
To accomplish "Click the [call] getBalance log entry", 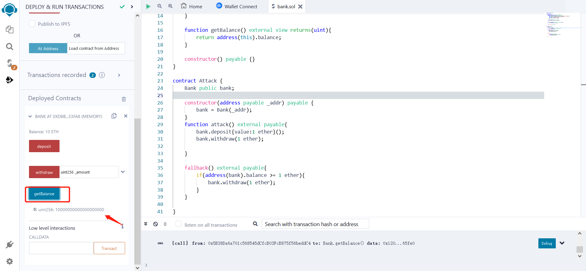I will click(293, 243).
